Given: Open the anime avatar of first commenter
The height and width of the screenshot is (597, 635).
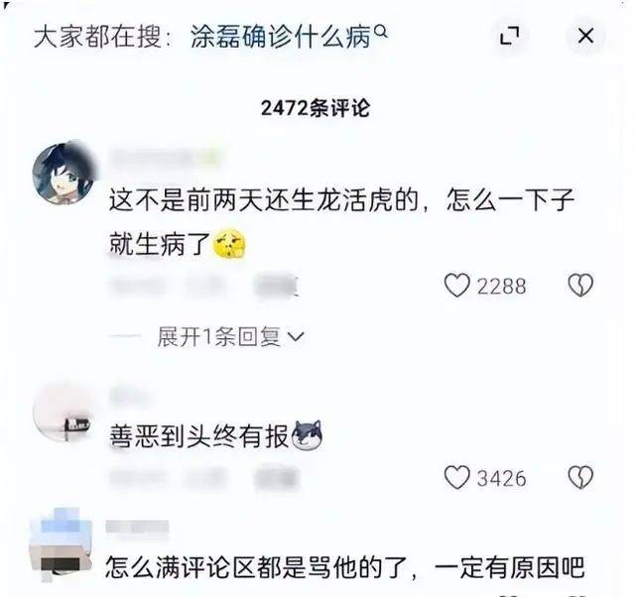Looking at the screenshot, I should pyautogui.click(x=63, y=174).
